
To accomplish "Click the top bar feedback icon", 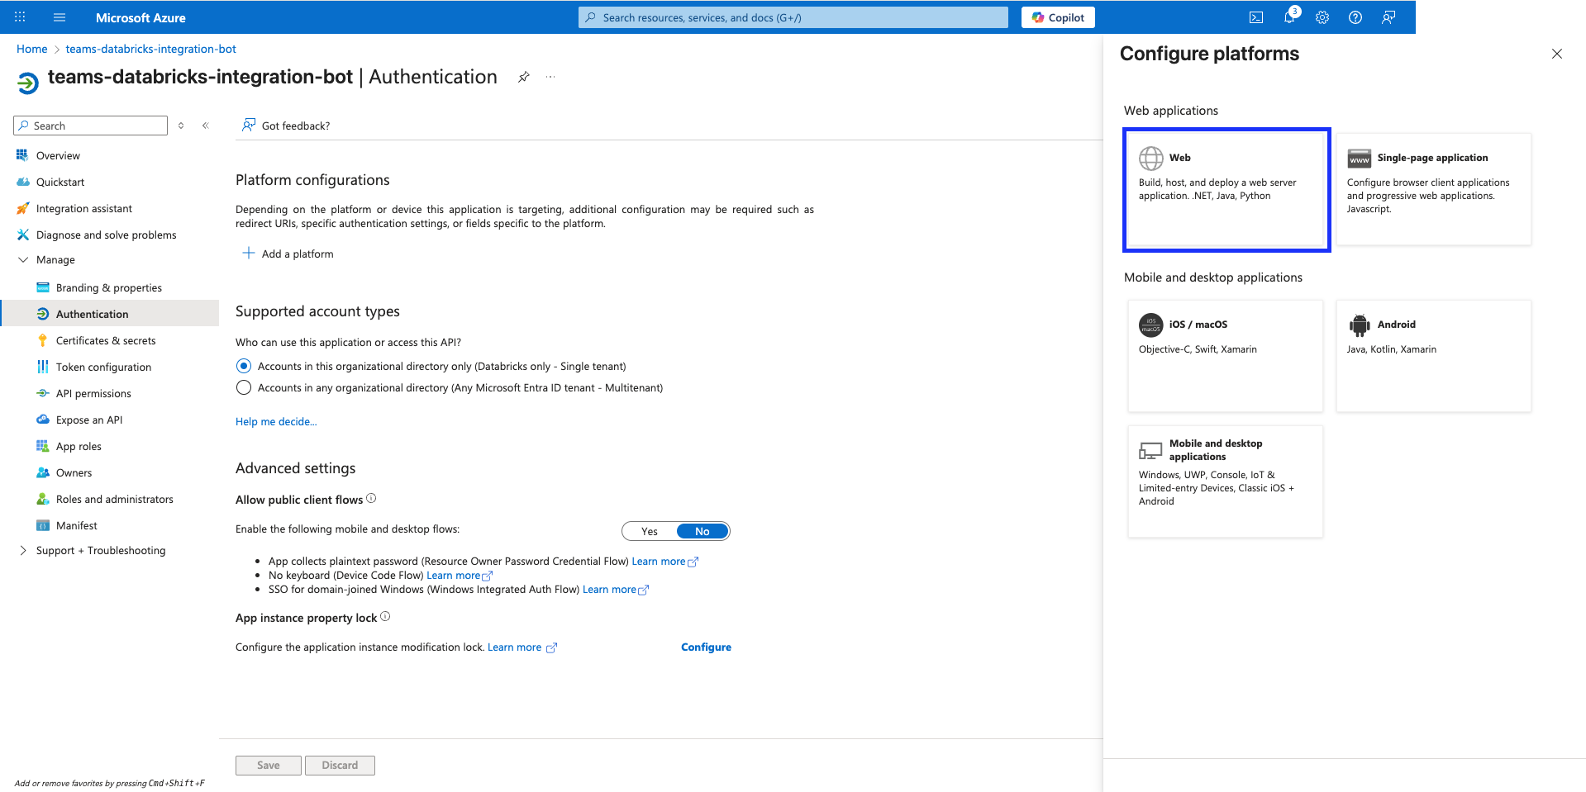I will click(x=1388, y=17).
